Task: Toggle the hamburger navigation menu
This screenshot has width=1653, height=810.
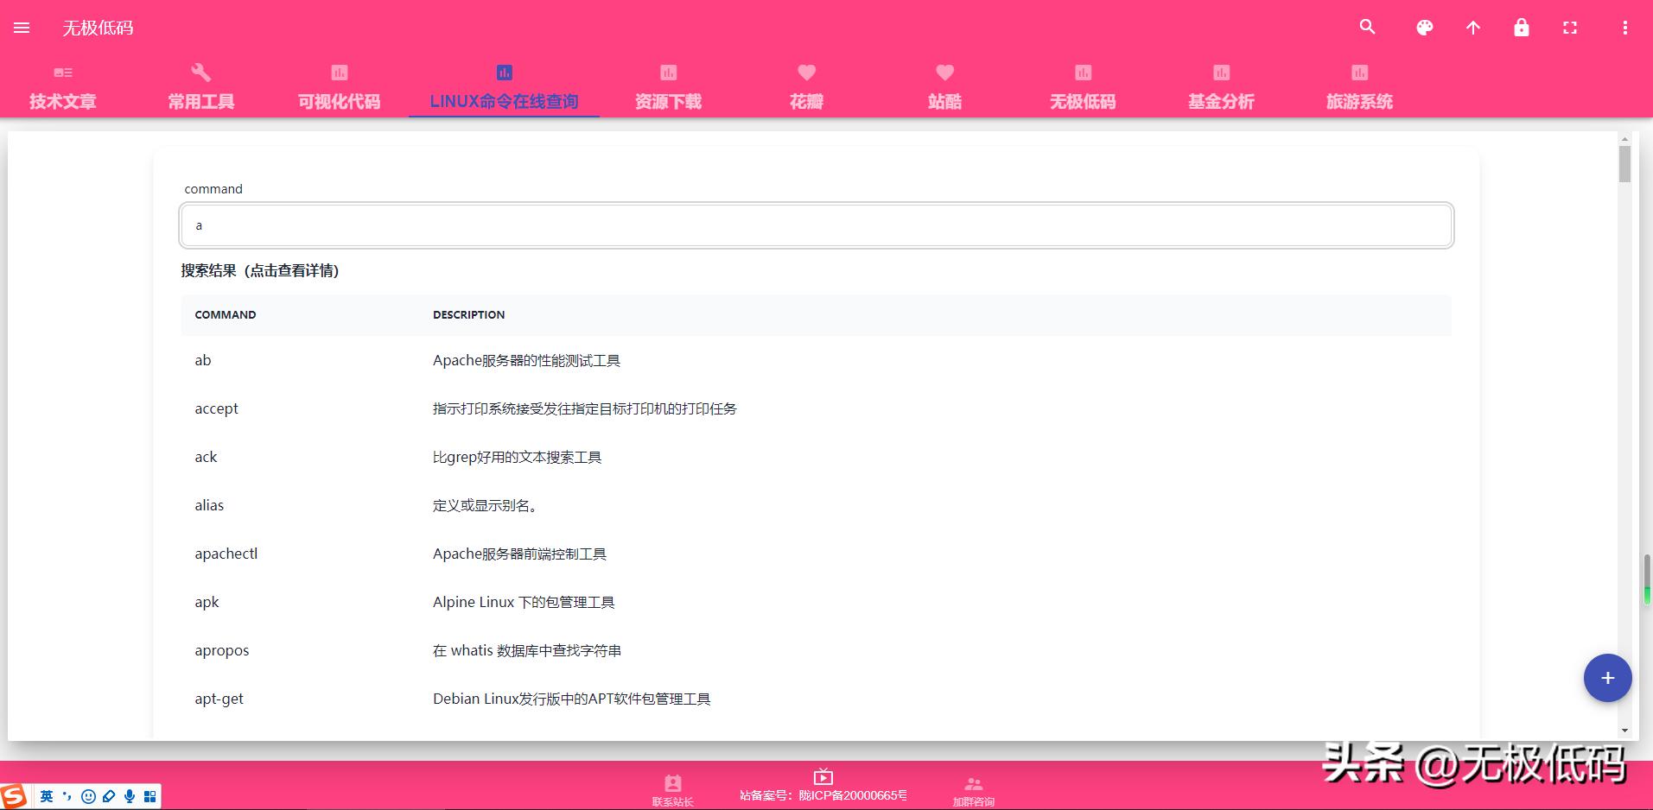Action: 21,27
